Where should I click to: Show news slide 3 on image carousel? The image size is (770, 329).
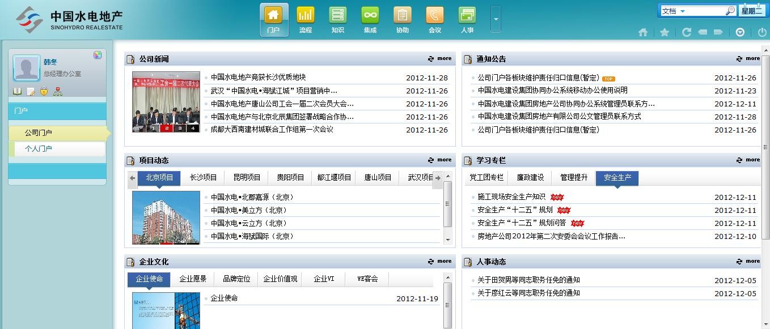tap(180, 129)
